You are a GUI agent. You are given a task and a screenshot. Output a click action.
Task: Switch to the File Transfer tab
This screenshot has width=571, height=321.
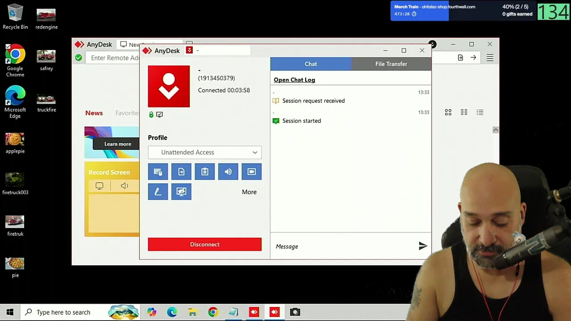click(391, 64)
